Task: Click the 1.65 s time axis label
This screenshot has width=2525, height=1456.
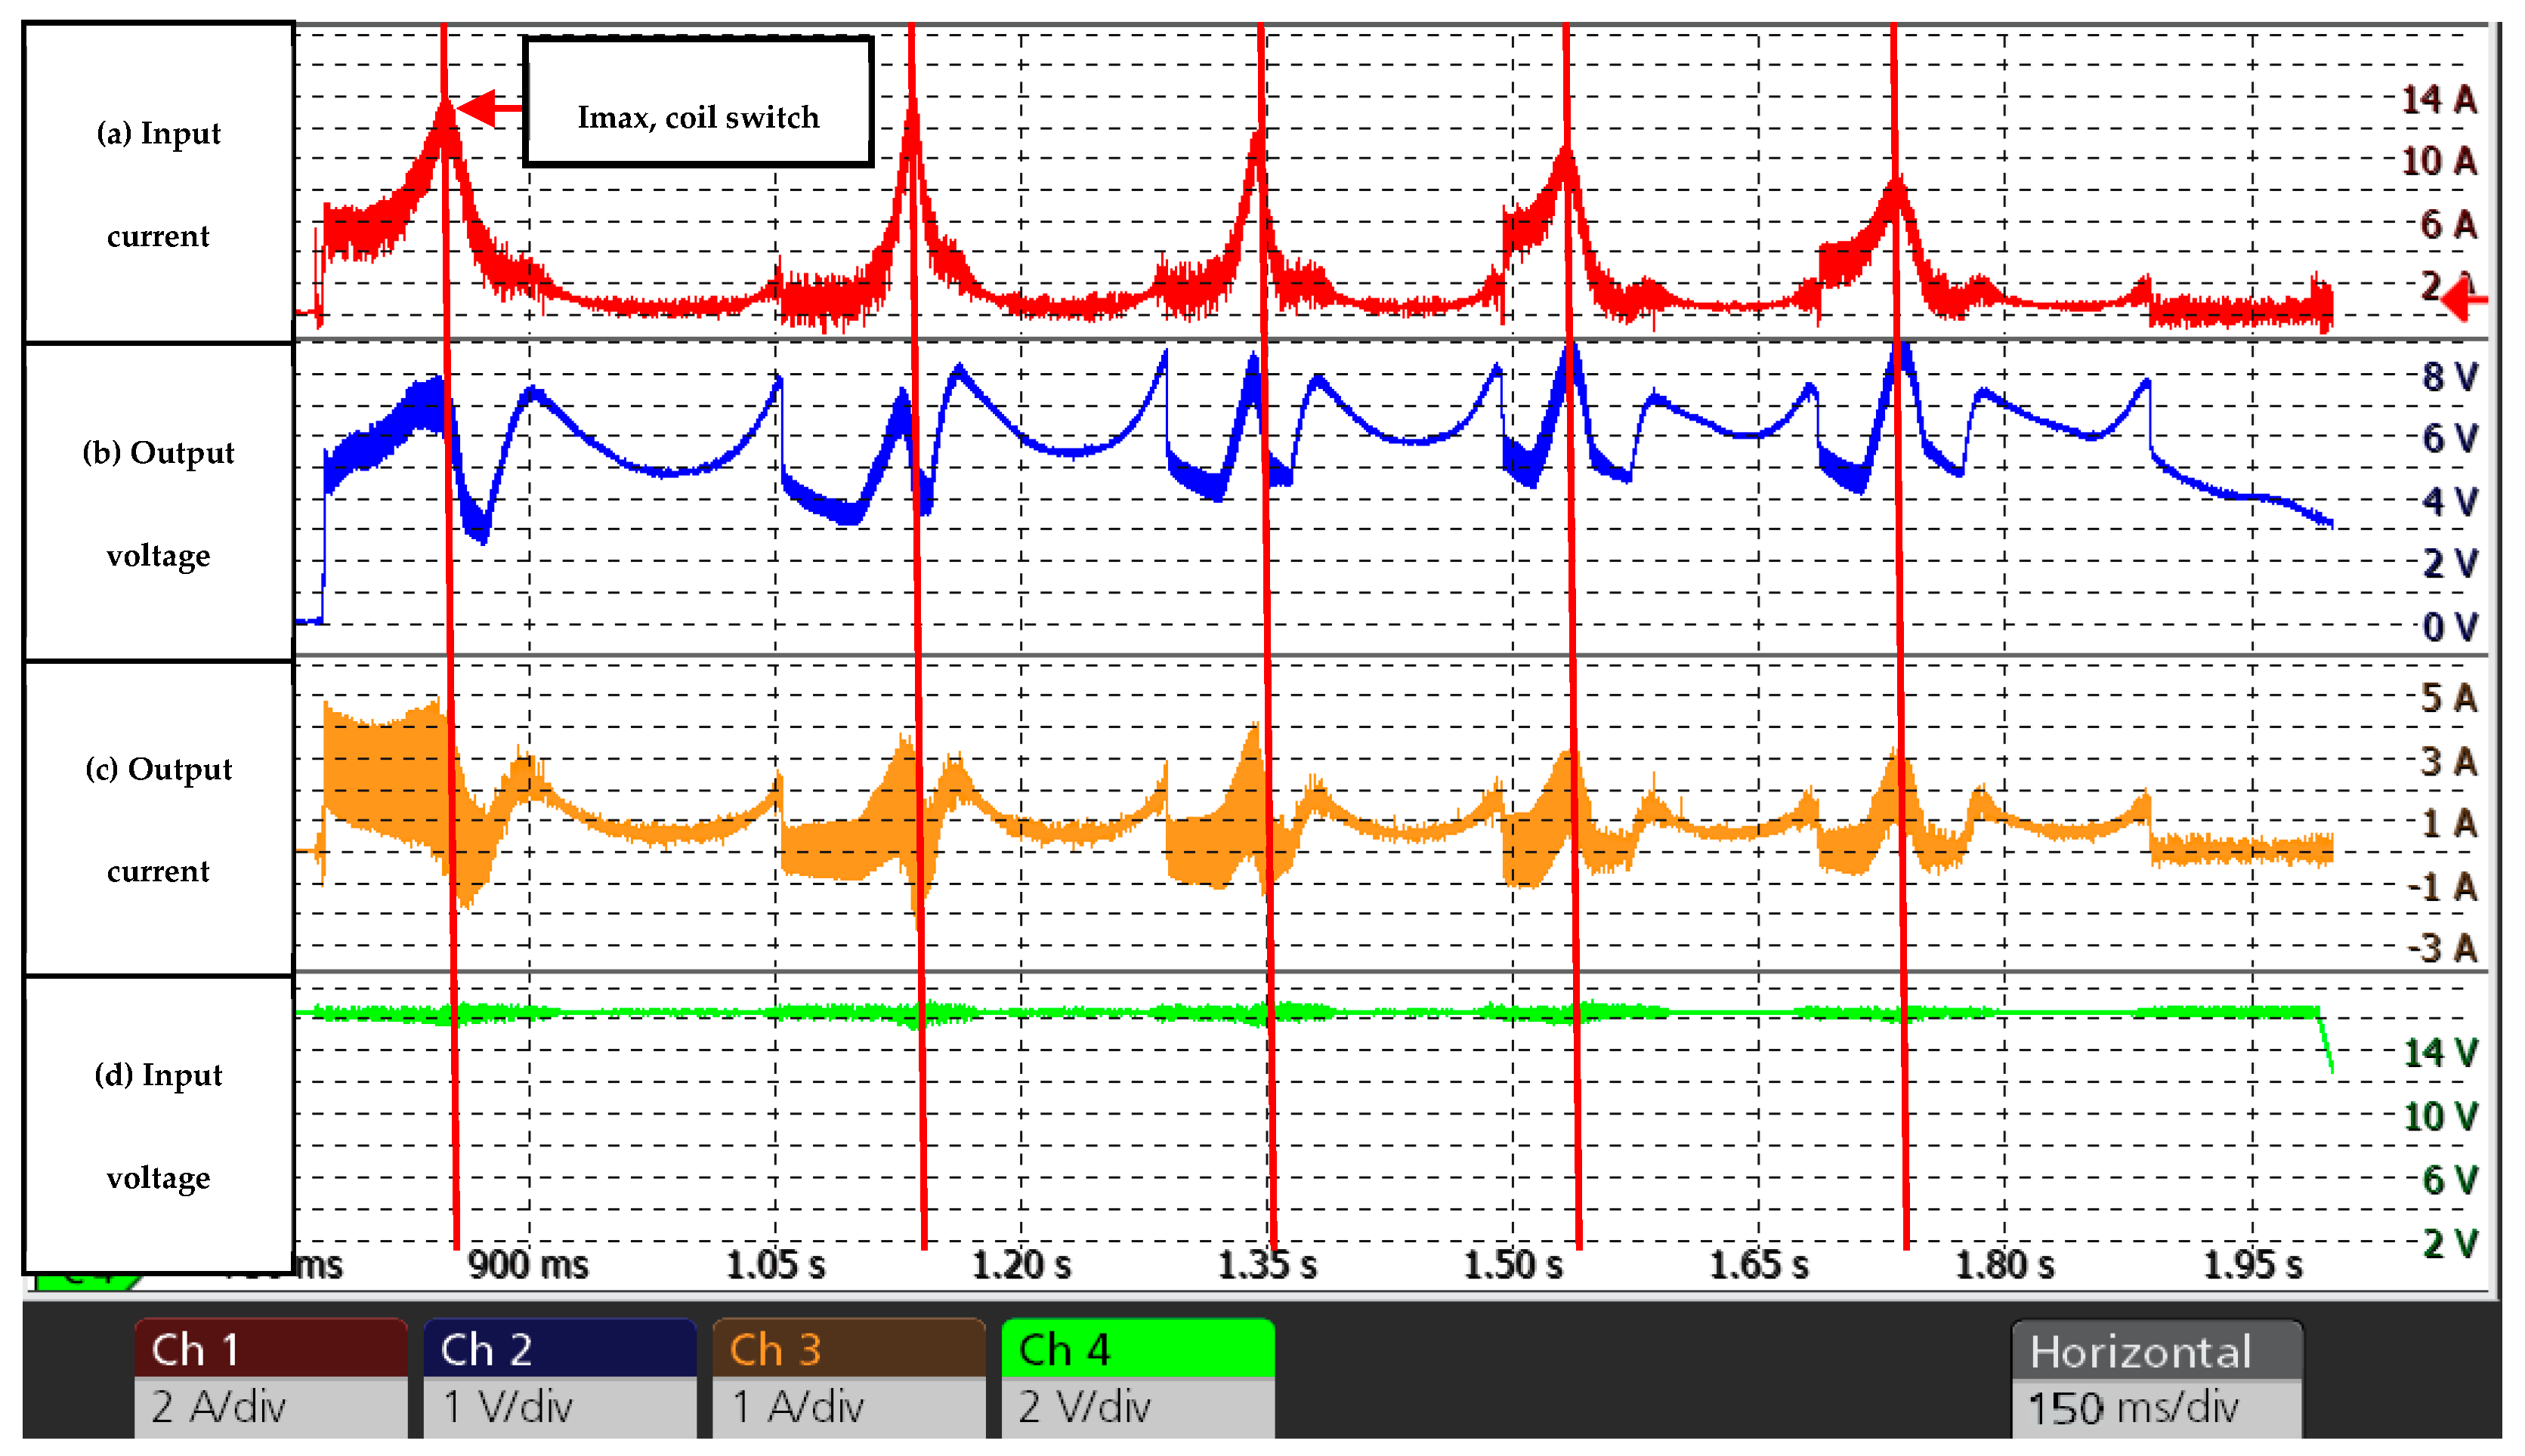Action: 1760,1265
